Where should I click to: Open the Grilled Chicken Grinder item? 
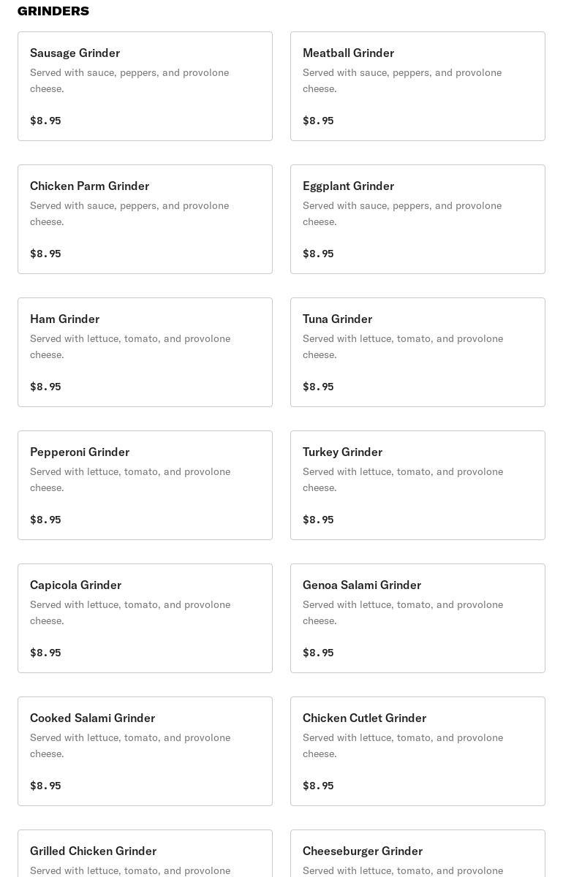[x=145, y=854]
